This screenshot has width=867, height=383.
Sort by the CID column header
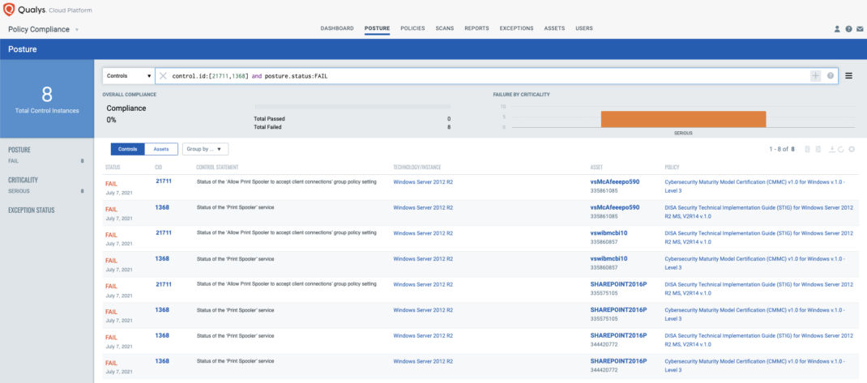point(158,167)
